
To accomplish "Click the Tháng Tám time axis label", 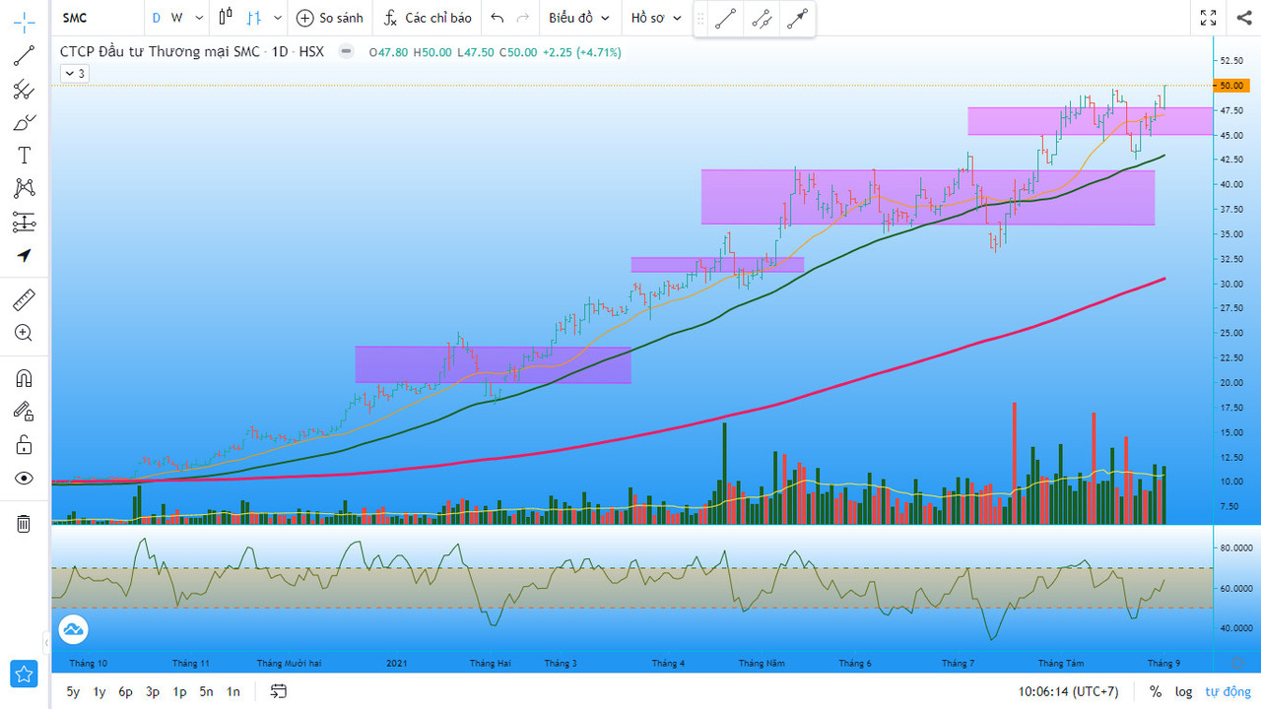I will tap(1060, 663).
